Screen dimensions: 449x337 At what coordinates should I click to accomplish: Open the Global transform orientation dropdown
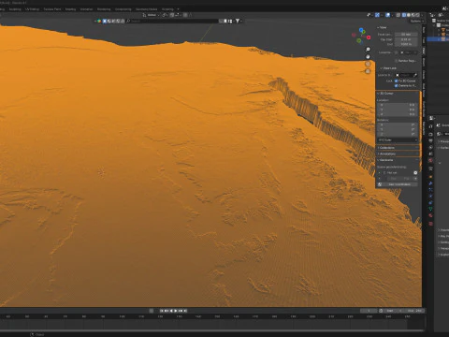click(151, 15)
